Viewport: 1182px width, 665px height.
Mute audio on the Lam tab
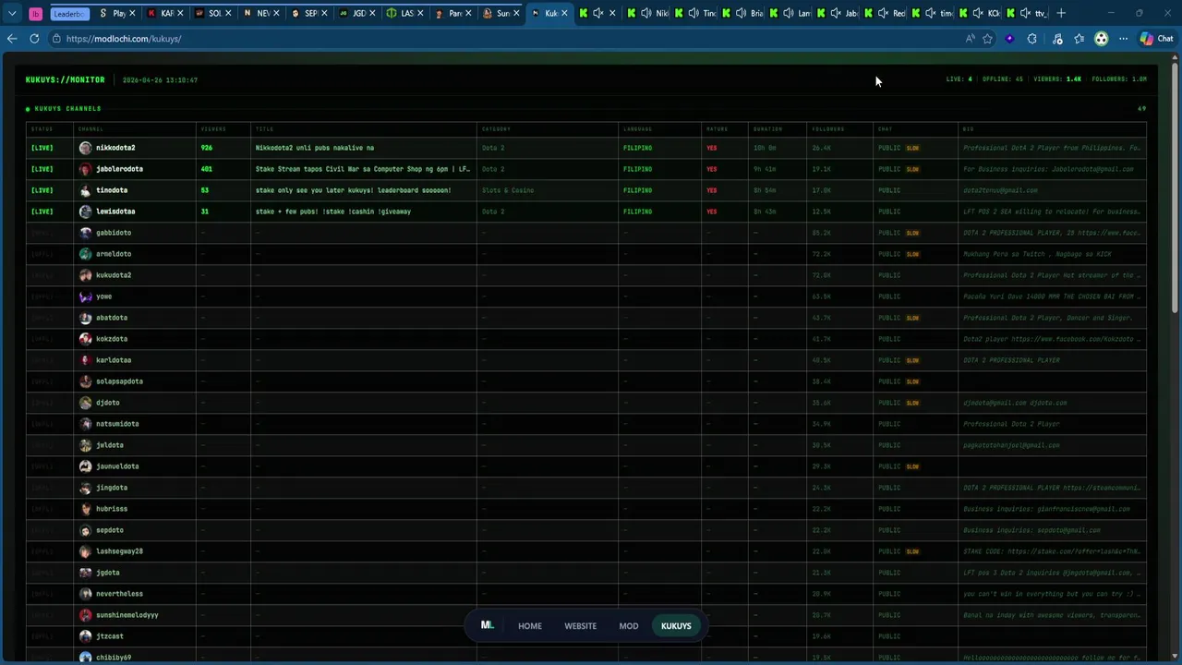coord(790,13)
